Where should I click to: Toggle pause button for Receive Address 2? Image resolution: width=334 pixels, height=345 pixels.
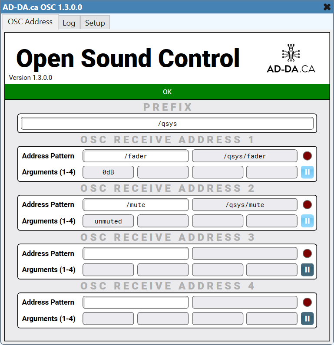[x=307, y=221]
